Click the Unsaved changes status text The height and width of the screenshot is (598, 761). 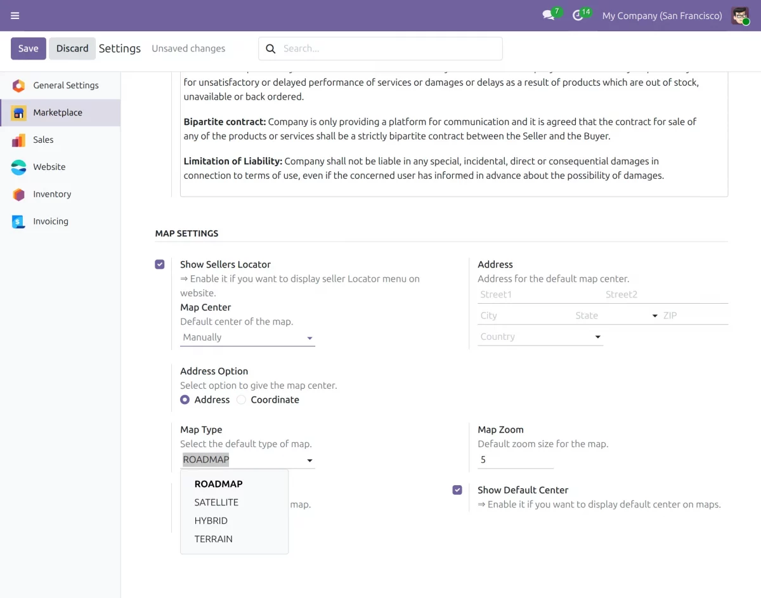coord(188,49)
